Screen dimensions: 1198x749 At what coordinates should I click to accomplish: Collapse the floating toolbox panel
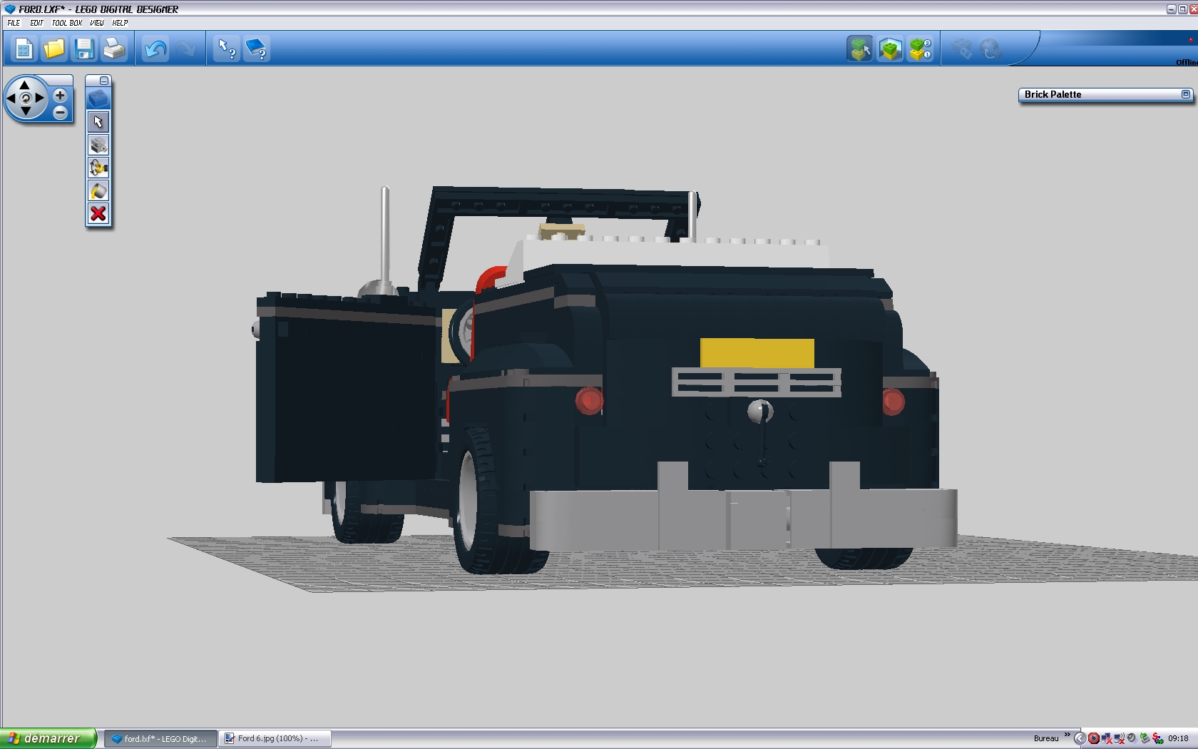[104, 81]
